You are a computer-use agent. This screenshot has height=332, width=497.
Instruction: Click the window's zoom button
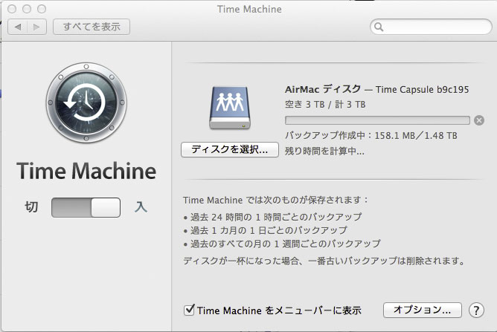click(42, 9)
